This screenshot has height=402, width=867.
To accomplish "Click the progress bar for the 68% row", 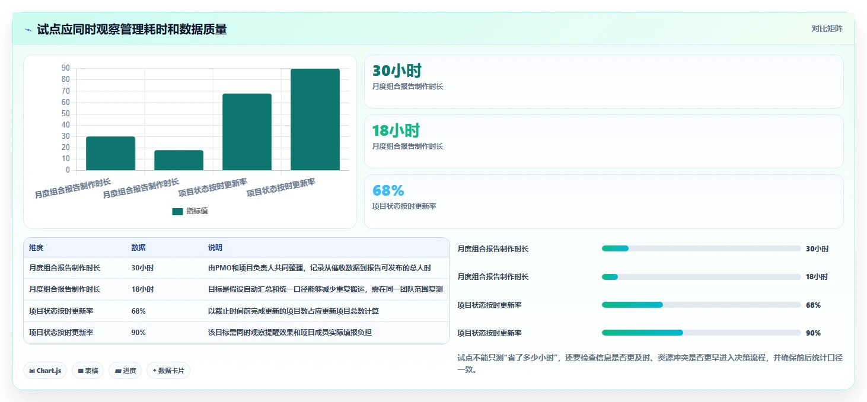I will [x=701, y=305].
